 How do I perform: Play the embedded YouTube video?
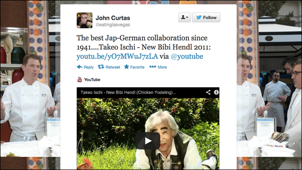pos(148,141)
